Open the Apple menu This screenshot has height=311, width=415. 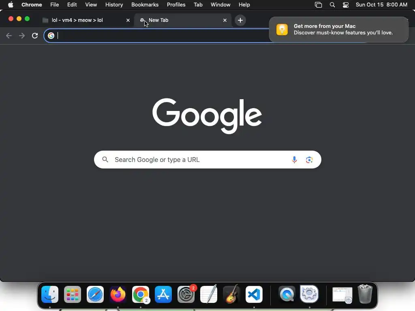tap(11, 5)
